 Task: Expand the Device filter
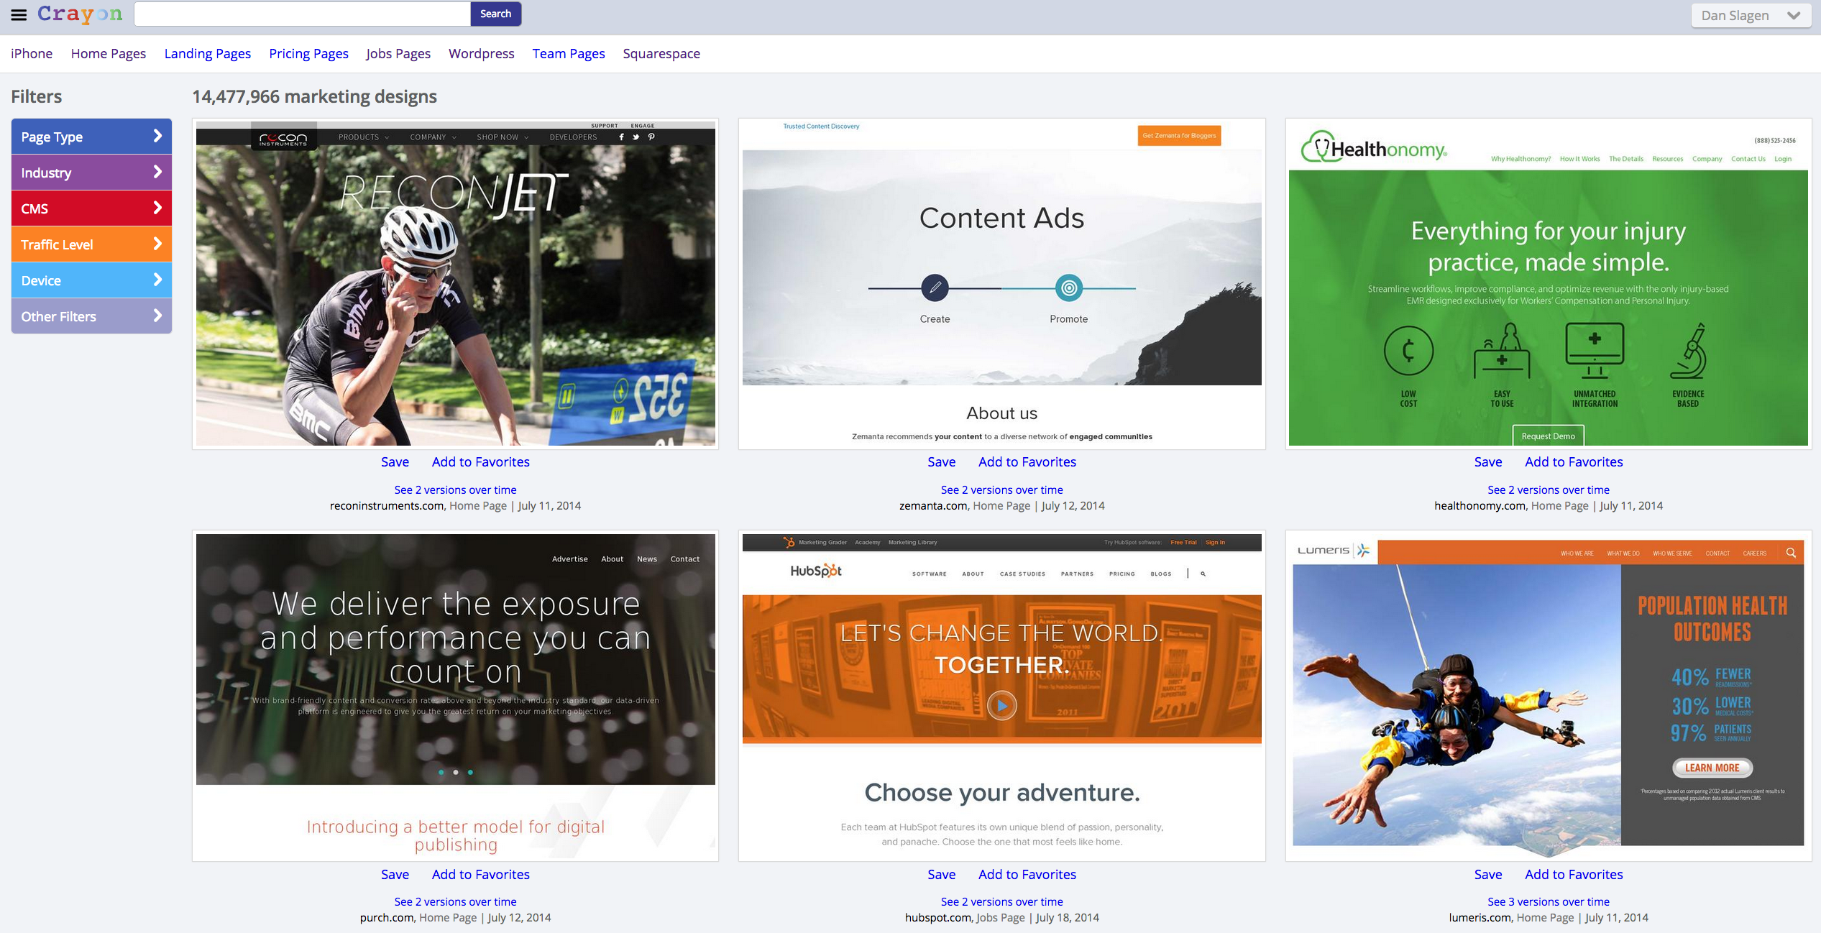coord(91,280)
